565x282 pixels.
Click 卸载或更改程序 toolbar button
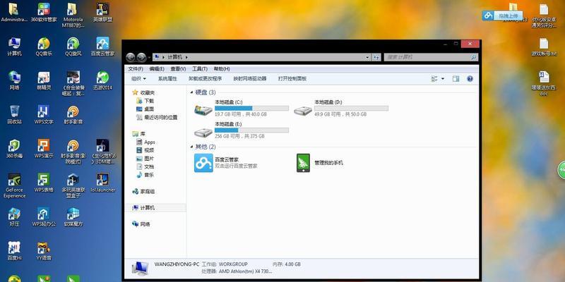[x=205, y=79]
